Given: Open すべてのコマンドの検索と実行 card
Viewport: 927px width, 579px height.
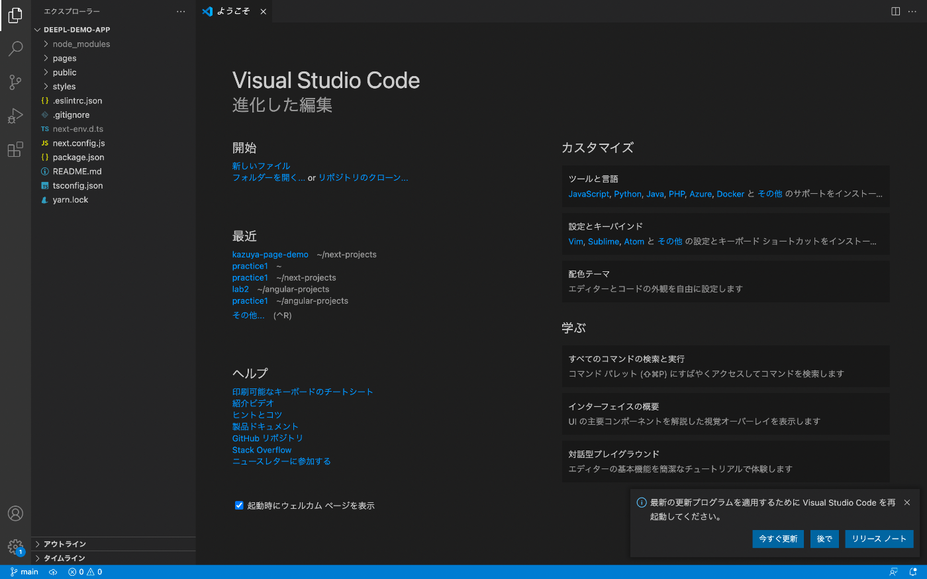Looking at the screenshot, I should coord(726,366).
